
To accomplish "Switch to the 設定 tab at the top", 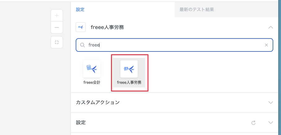I will click(x=80, y=10).
